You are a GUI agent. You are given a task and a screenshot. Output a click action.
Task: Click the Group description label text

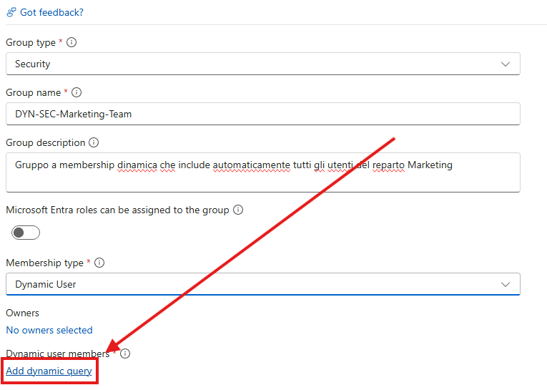pos(45,143)
